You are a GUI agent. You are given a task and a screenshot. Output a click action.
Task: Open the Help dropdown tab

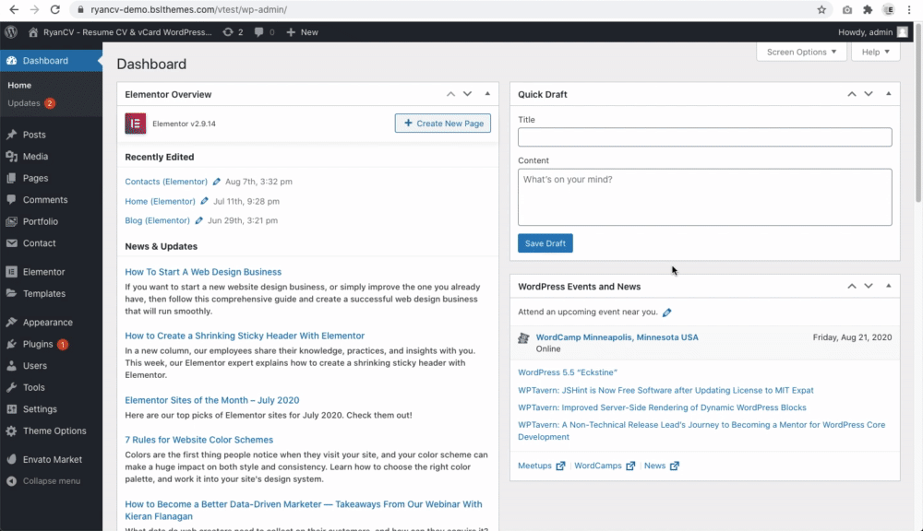pyautogui.click(x=875, y=52)
